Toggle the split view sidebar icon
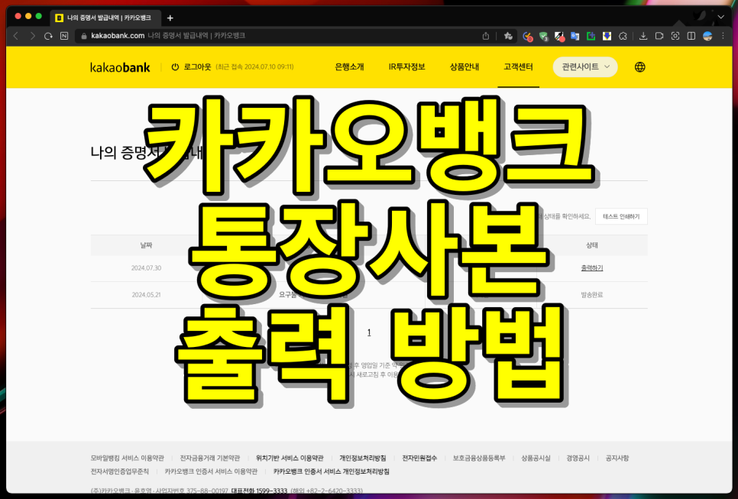This screenshot has width=738, height=499. coord(691,36)
